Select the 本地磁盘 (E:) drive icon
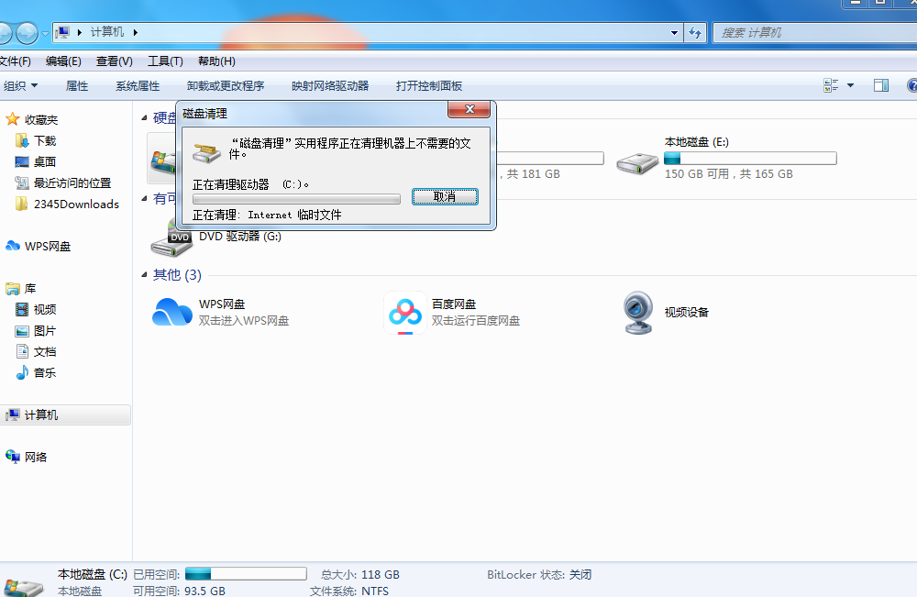This screenshot has height=597, width=917. click(x=636, y=160)
